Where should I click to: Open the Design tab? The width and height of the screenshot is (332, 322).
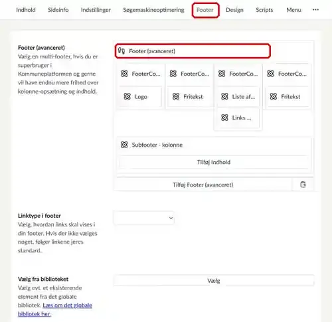tap(234, 10)
